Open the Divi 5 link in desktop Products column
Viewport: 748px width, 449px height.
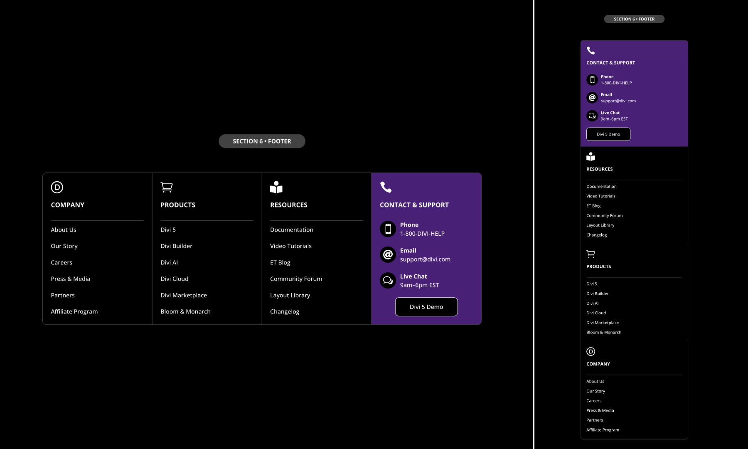point(168,229)
